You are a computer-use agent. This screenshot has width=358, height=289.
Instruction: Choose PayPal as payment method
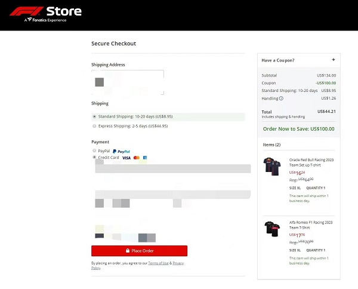tap(94, 151)
